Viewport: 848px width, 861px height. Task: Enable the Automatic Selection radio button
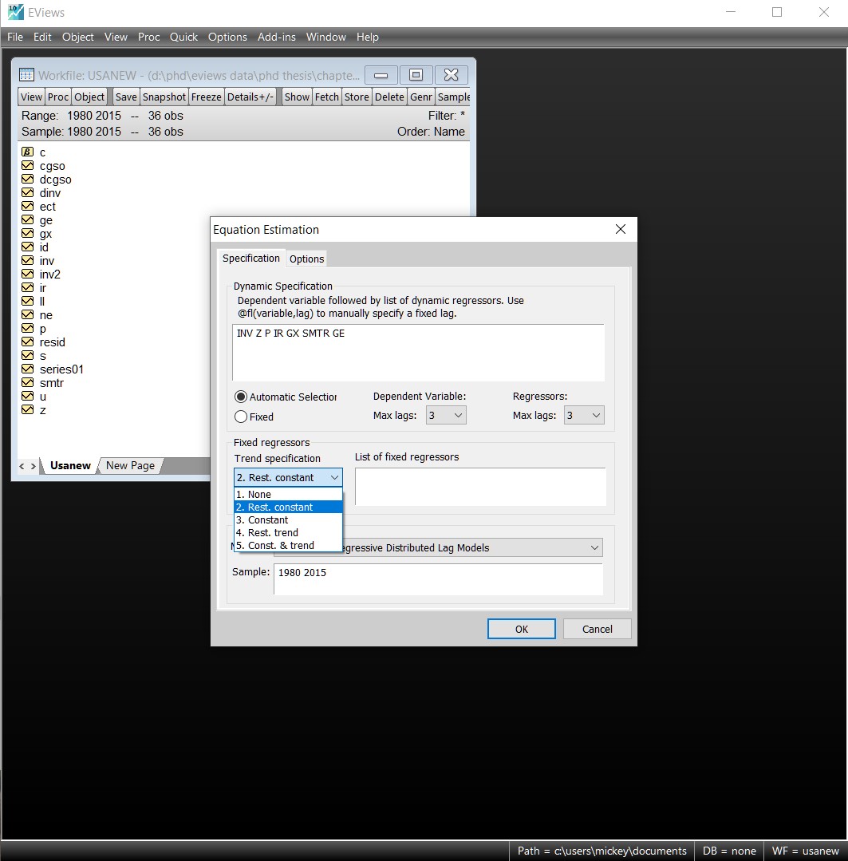coord(241,397)
